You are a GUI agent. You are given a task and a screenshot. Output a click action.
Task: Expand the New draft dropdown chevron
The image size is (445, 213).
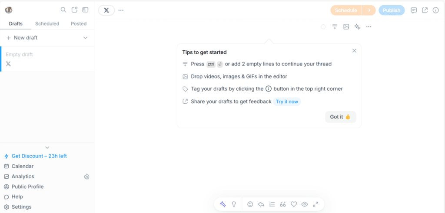click(x=85, y=38)
